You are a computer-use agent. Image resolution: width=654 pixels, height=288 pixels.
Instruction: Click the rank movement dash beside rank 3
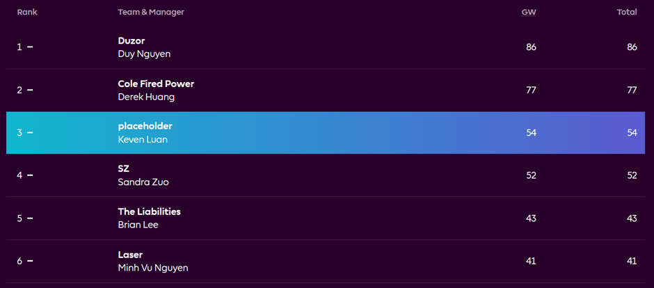[x=30, y=133]
